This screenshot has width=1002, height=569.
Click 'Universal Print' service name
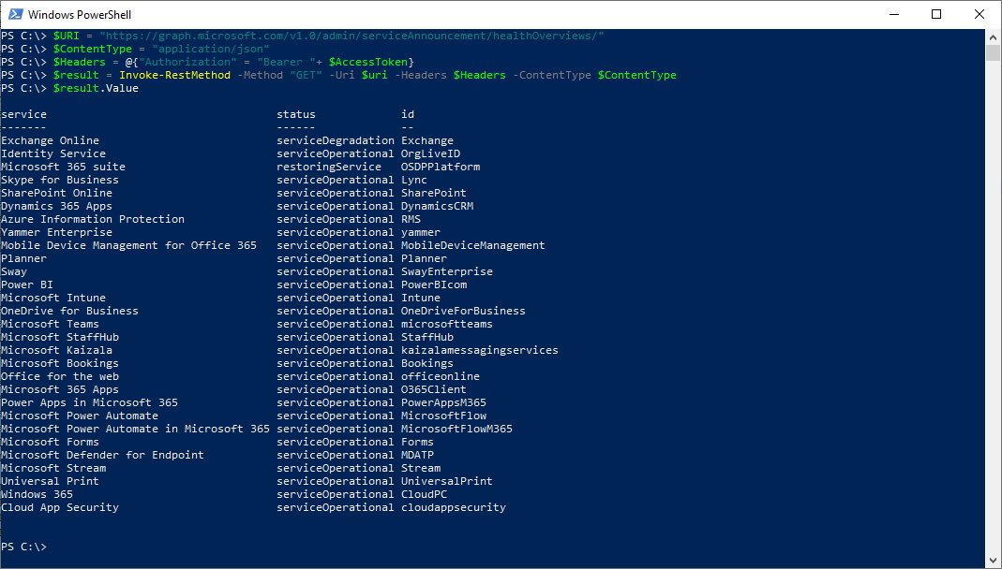50,480
